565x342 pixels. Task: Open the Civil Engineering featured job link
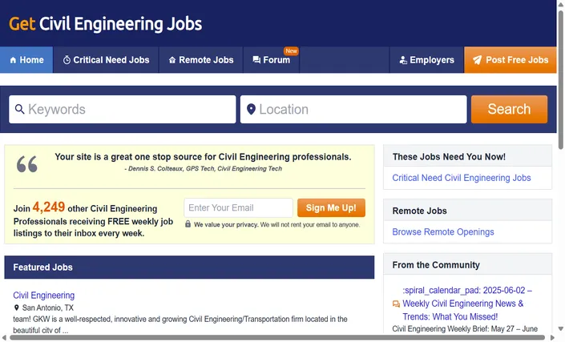(44, 296)
